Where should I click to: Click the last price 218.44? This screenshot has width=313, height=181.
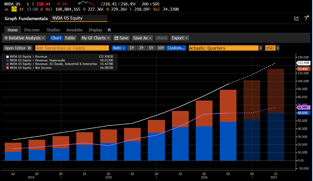pos(43,4)
